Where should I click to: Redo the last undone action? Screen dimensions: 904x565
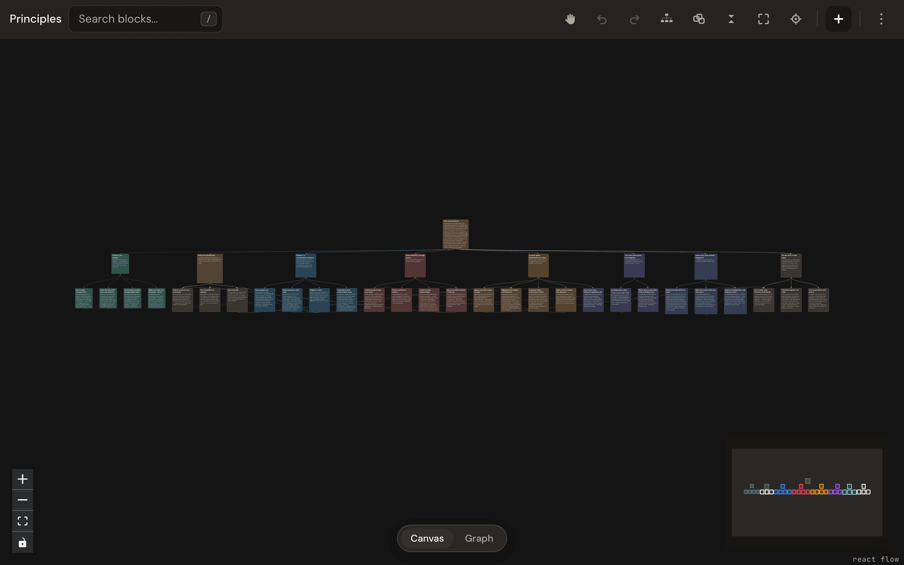click(634, 19)
